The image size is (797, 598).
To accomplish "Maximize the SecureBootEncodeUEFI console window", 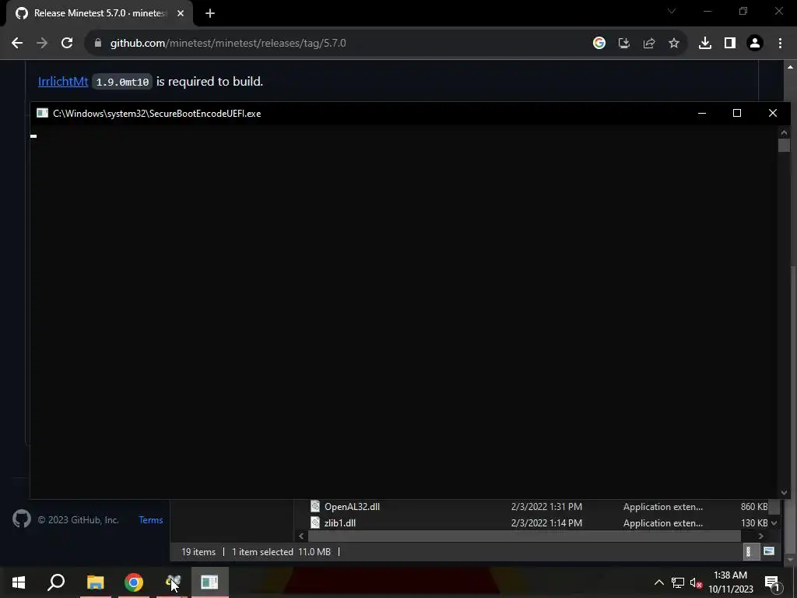I will point(737,113).
